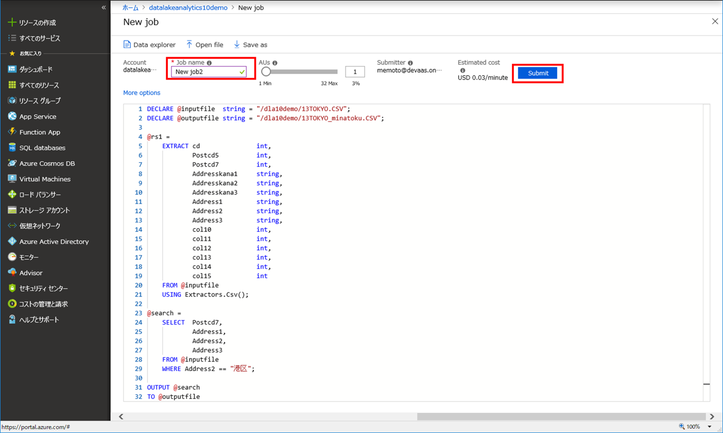Click the すべてのリソース grid icon

12,85
